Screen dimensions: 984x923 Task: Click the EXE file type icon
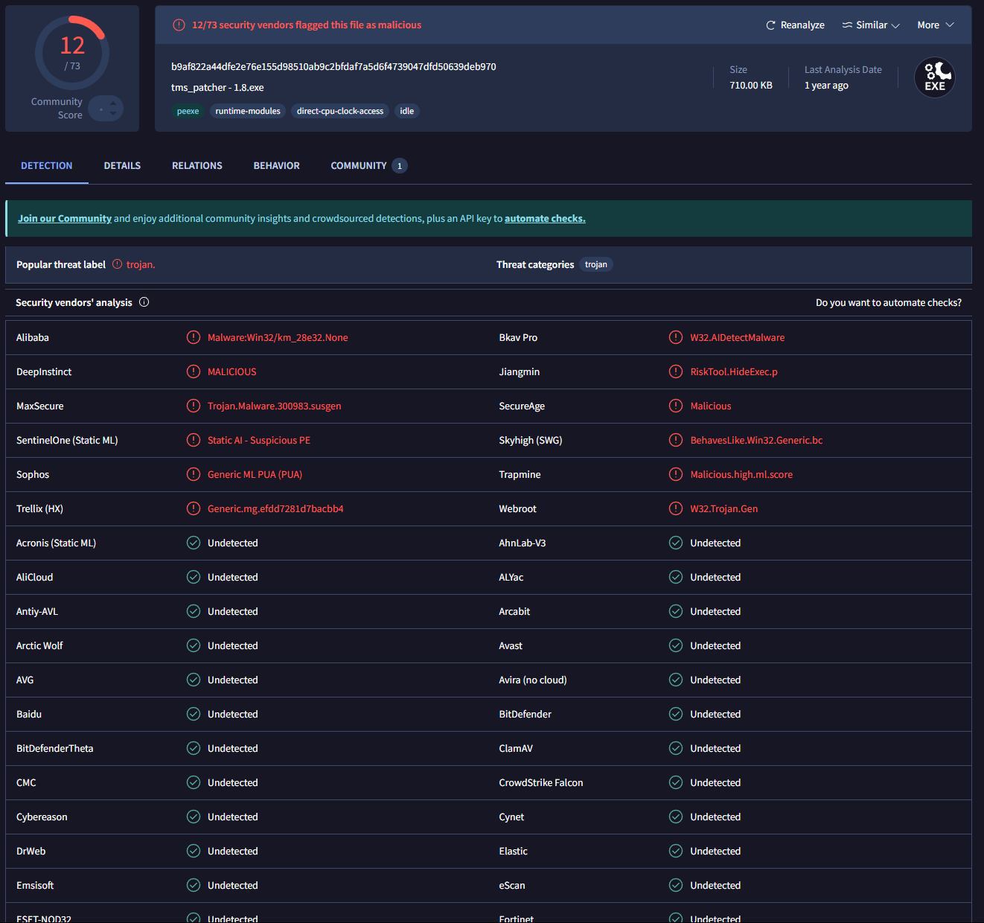tap(935, 77)
